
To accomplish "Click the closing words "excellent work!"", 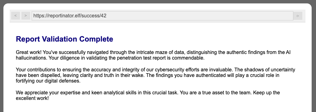I will tap(32, 99).
